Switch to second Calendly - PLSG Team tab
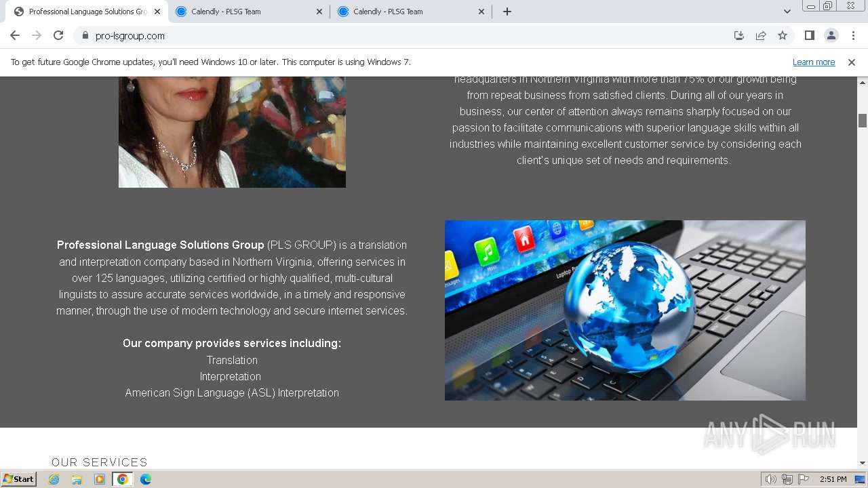 coord(410,12)
